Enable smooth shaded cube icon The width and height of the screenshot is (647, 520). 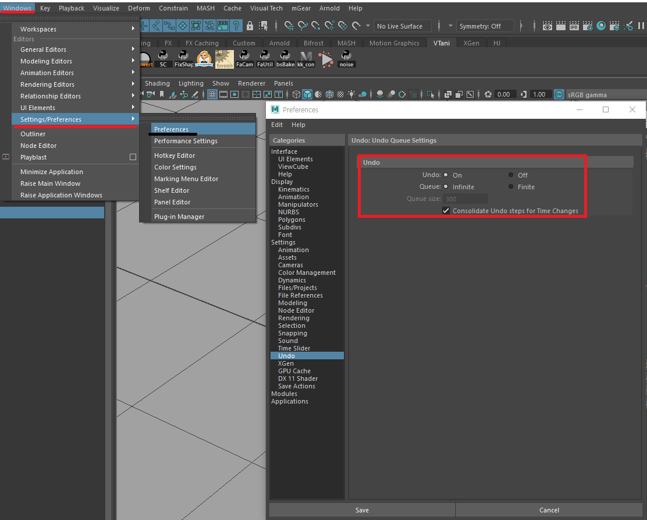307,94
